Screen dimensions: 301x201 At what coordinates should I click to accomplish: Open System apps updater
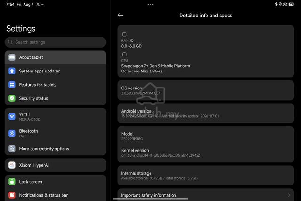pos(55,71)
